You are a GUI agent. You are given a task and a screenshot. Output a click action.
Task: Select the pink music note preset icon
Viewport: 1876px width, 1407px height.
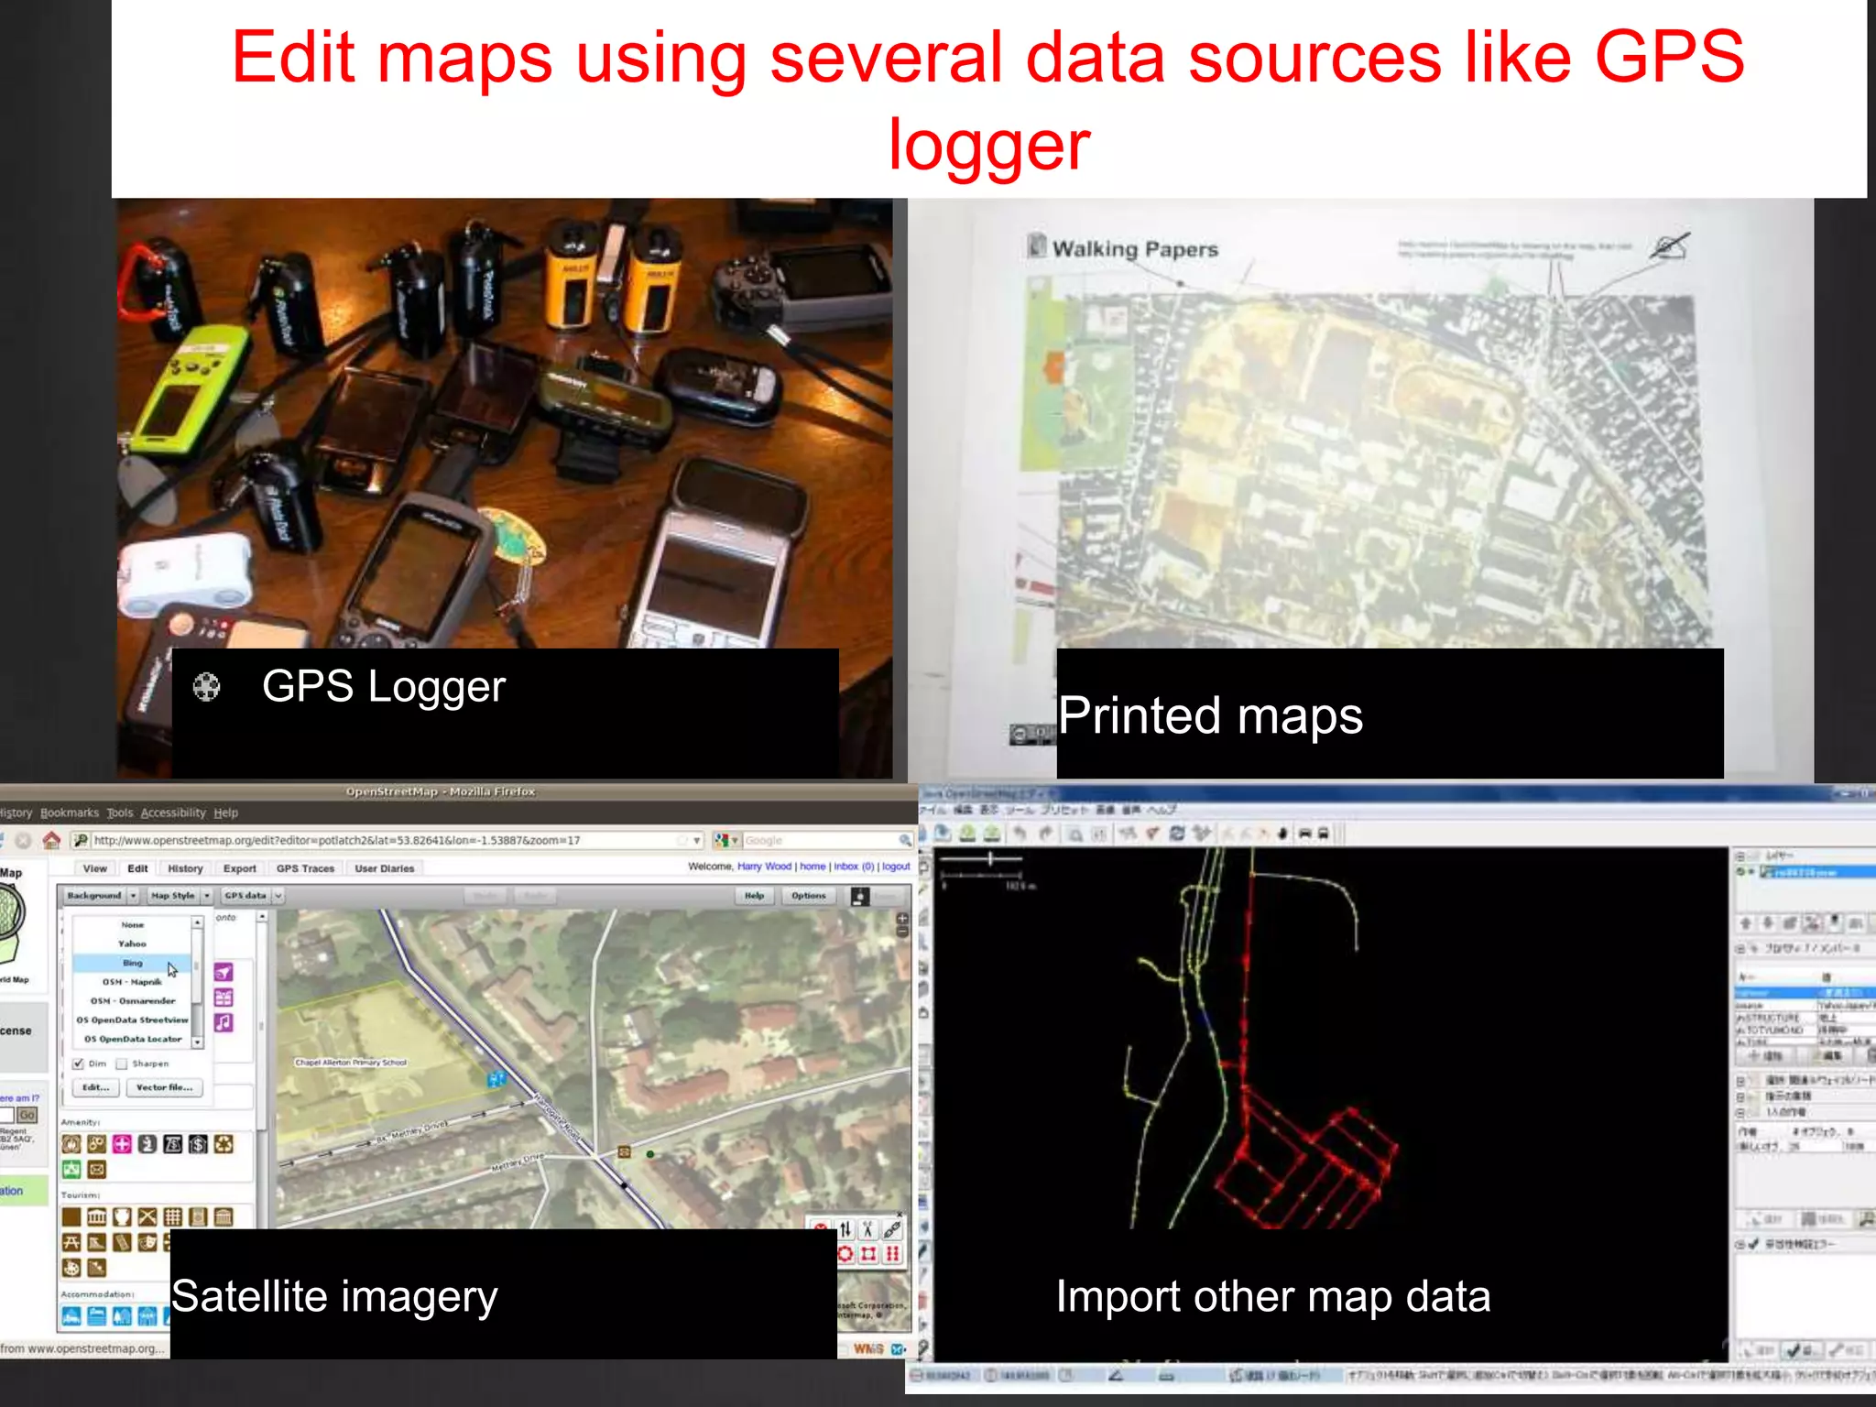click(x=224, y=1021)
